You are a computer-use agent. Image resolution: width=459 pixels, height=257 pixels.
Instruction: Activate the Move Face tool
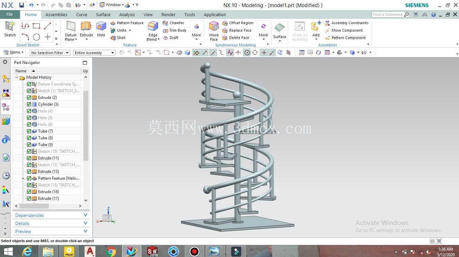pos(214,31)
